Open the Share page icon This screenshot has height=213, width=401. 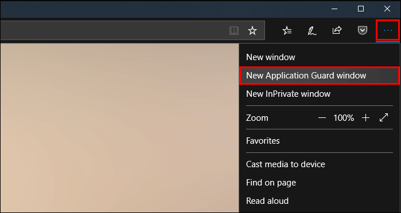coord(337,31)
